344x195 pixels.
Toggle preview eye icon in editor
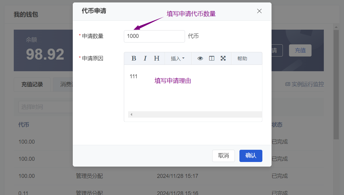click(200, 58)
